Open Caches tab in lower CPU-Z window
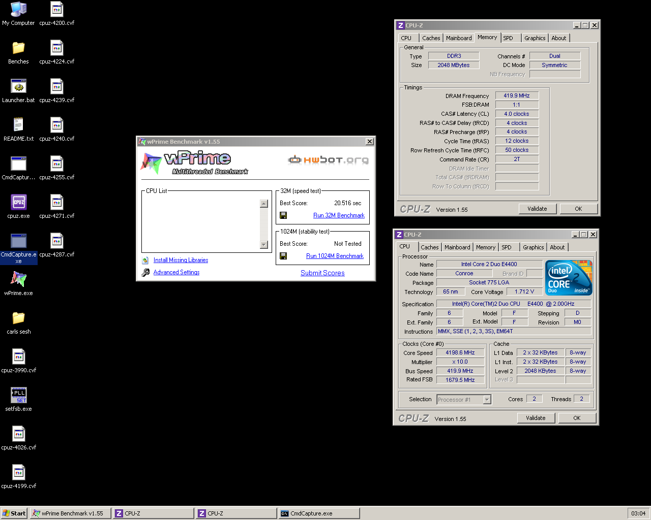Viewport: 651px width, 520px height. (429, 247)
